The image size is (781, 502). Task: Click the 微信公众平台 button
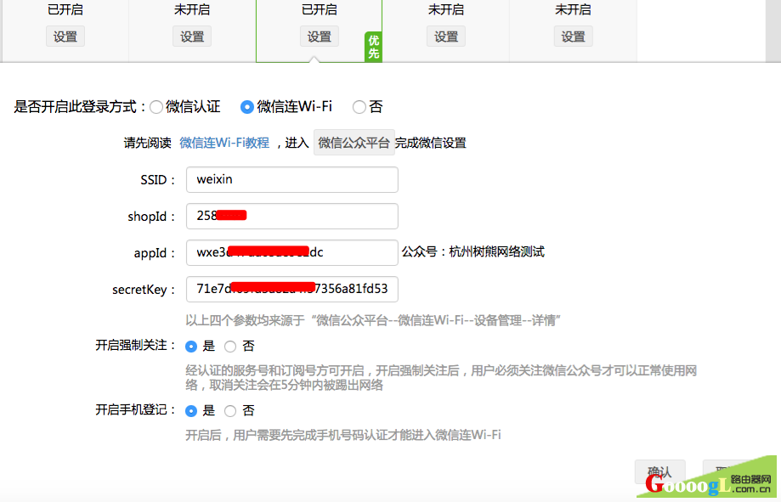354,143
